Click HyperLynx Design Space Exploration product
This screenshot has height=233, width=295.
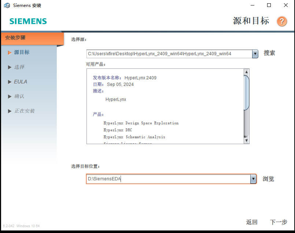pos(141,123)
